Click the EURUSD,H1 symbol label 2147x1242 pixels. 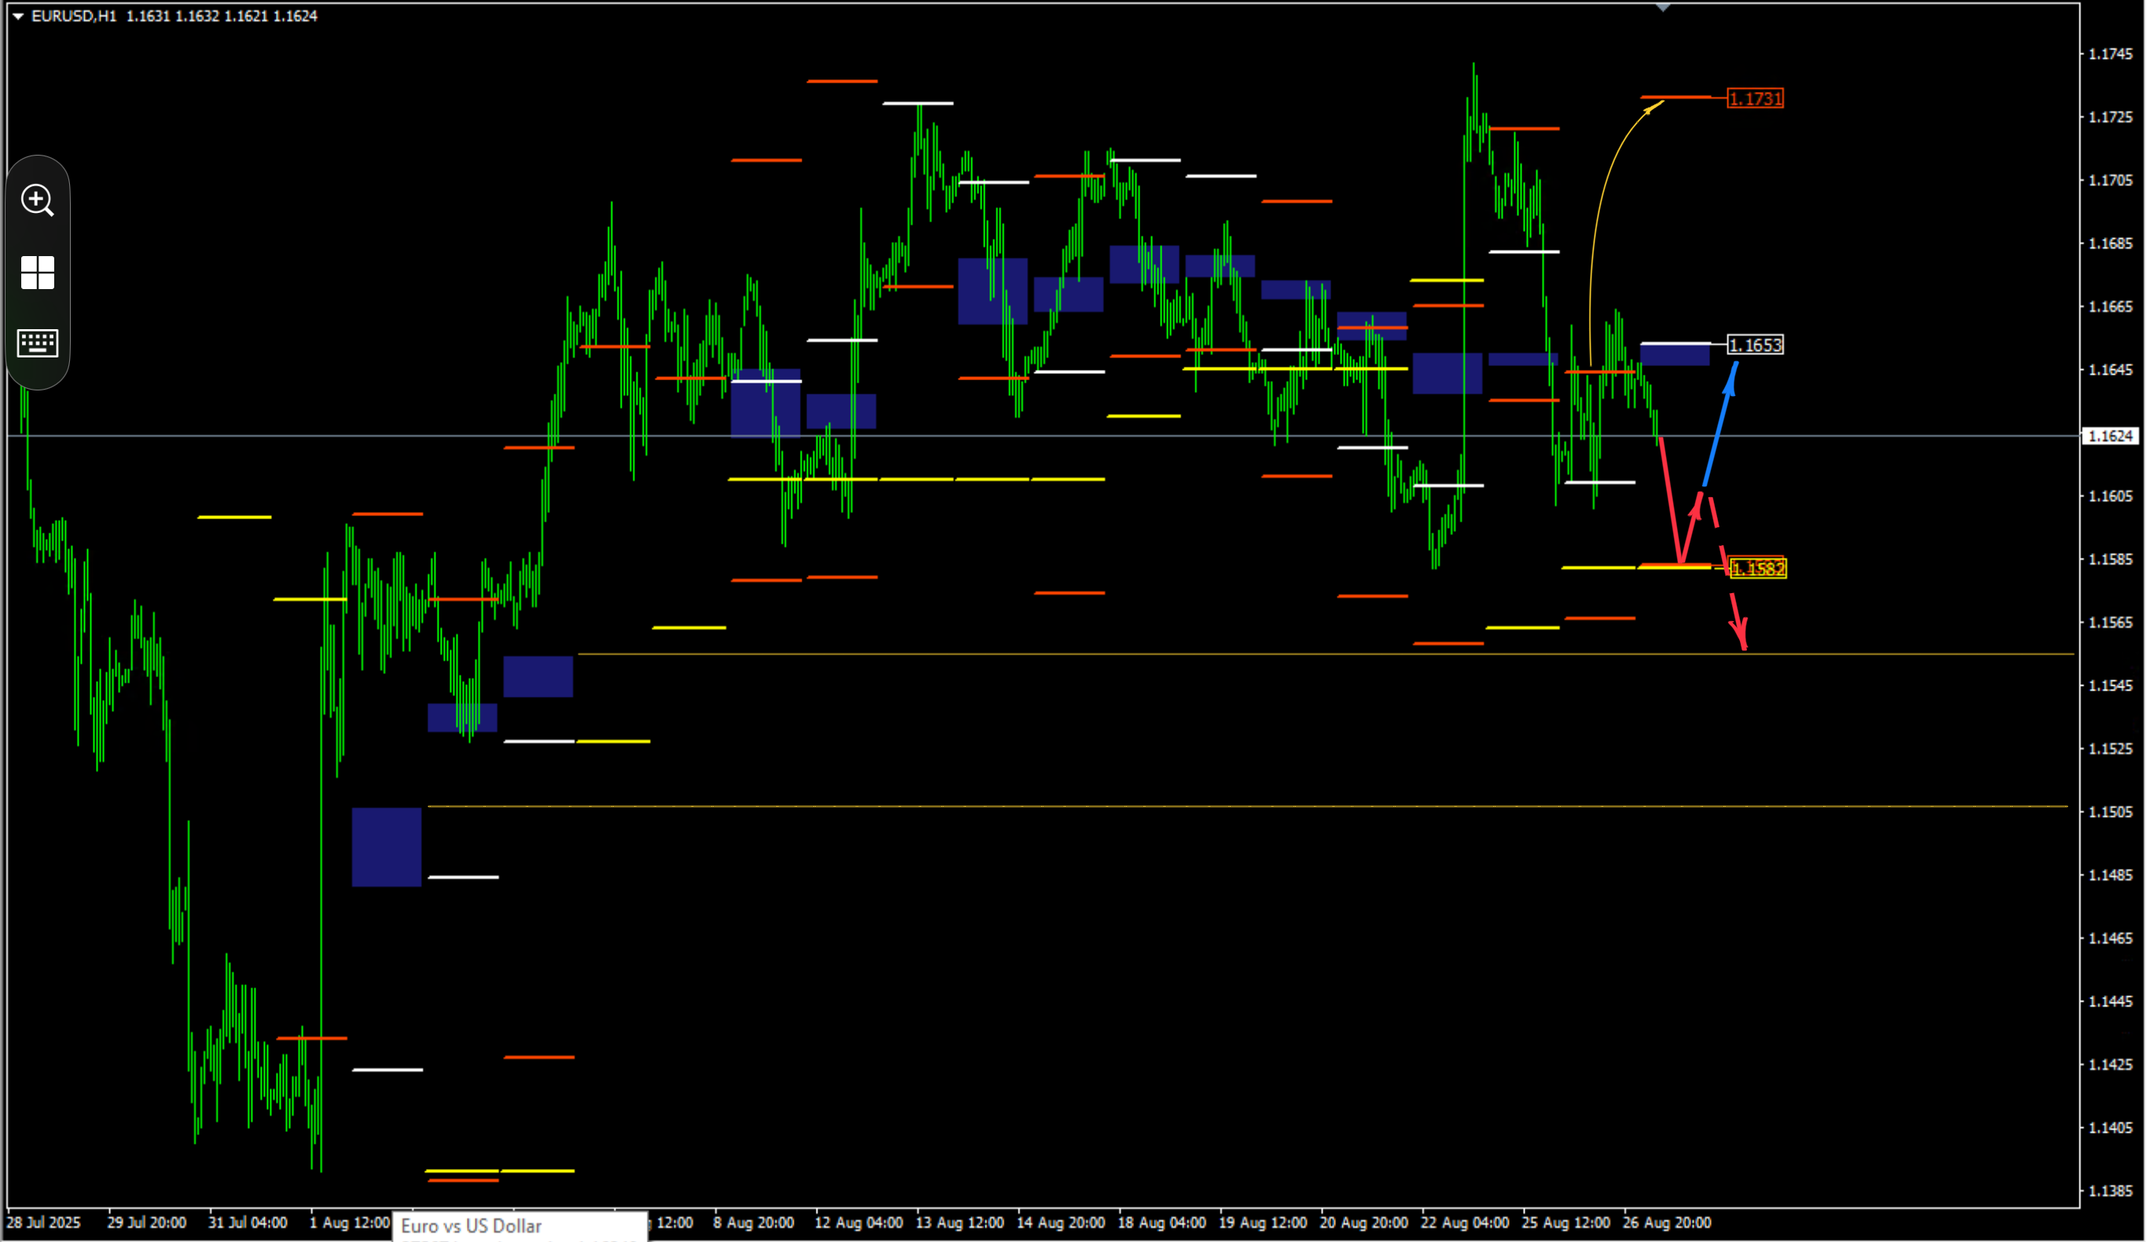[74, 16]
